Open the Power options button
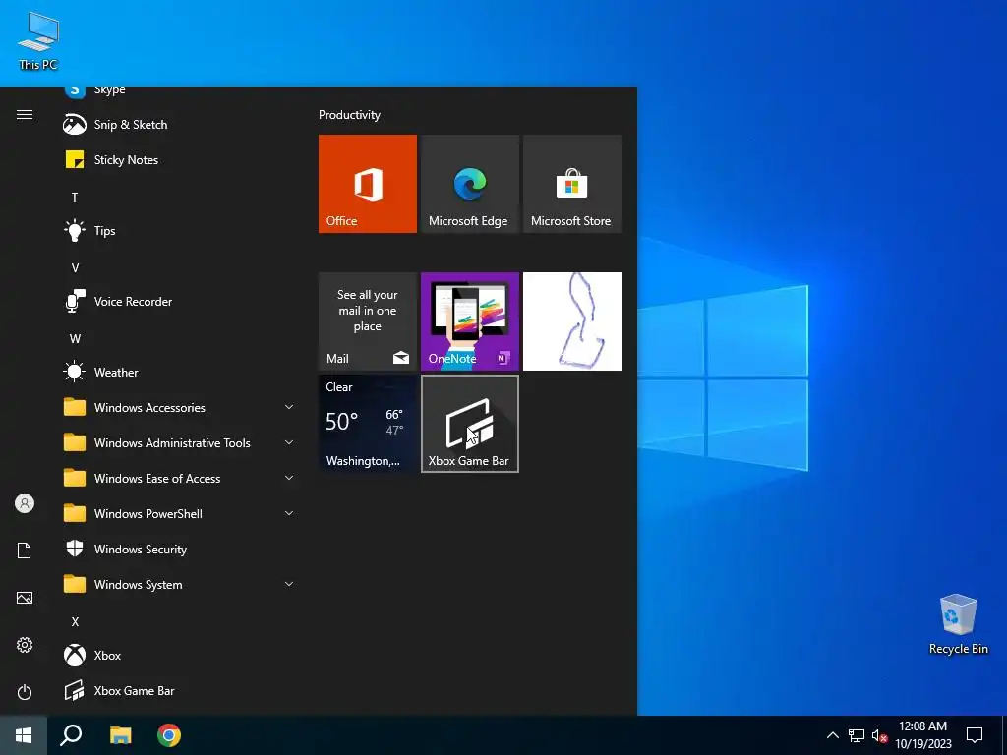 [25, 692]
